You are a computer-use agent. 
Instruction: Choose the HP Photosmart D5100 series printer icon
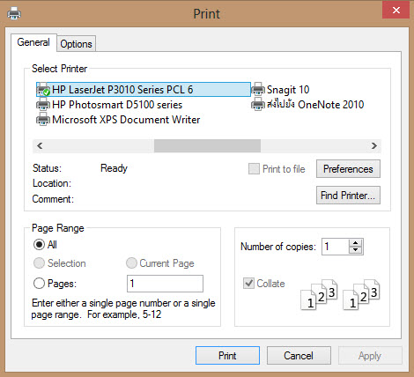(x=43, y=105)
